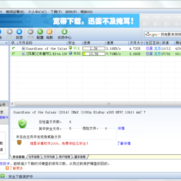This screenshot has width=181, height=181.
Task: Sort by the 安全 column header
Action: point(74,43)
